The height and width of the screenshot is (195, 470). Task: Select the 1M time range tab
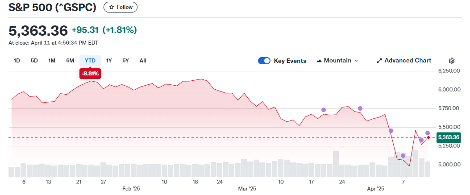(x=52, y=61)
